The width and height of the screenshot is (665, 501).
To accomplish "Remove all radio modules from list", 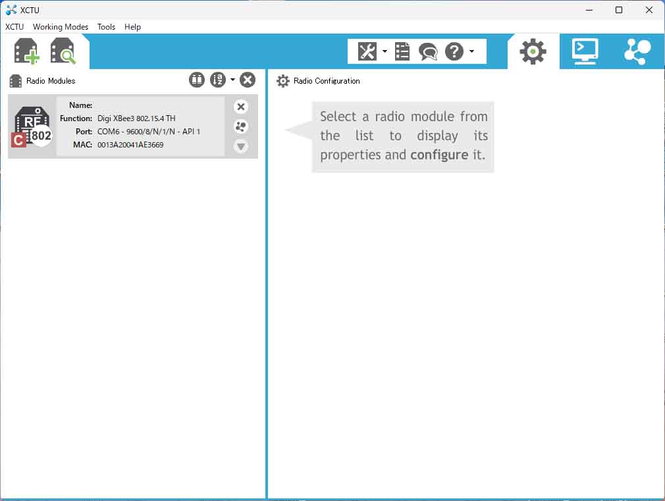I will click(248, 80).
